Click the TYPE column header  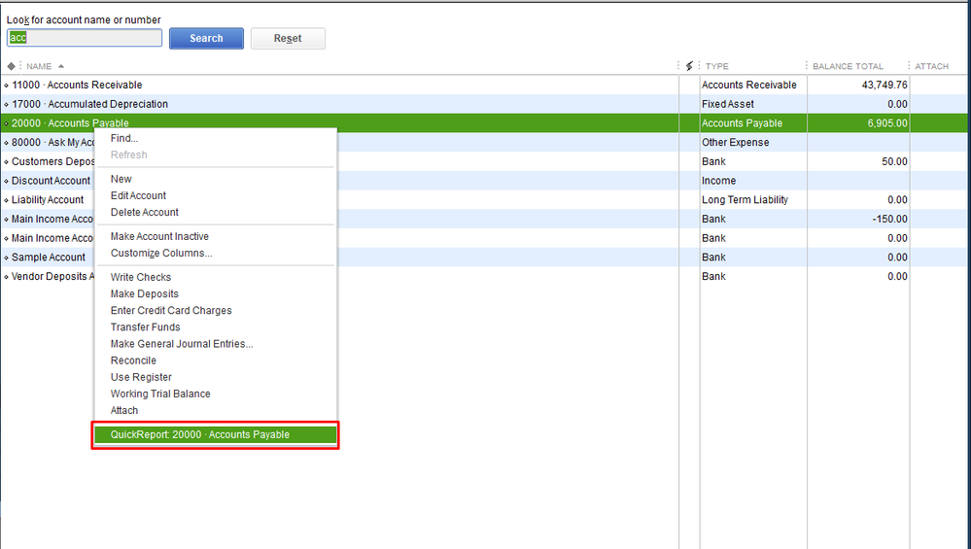coord(716,66)
